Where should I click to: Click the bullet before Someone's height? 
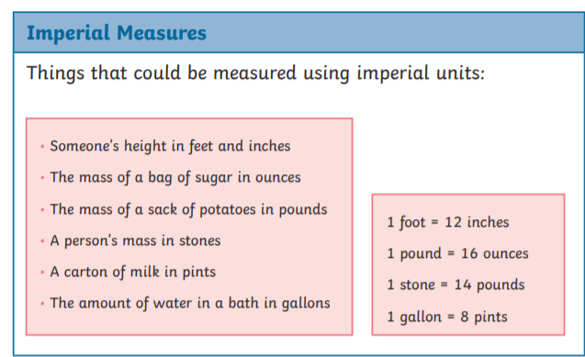(x=42, y=147)
